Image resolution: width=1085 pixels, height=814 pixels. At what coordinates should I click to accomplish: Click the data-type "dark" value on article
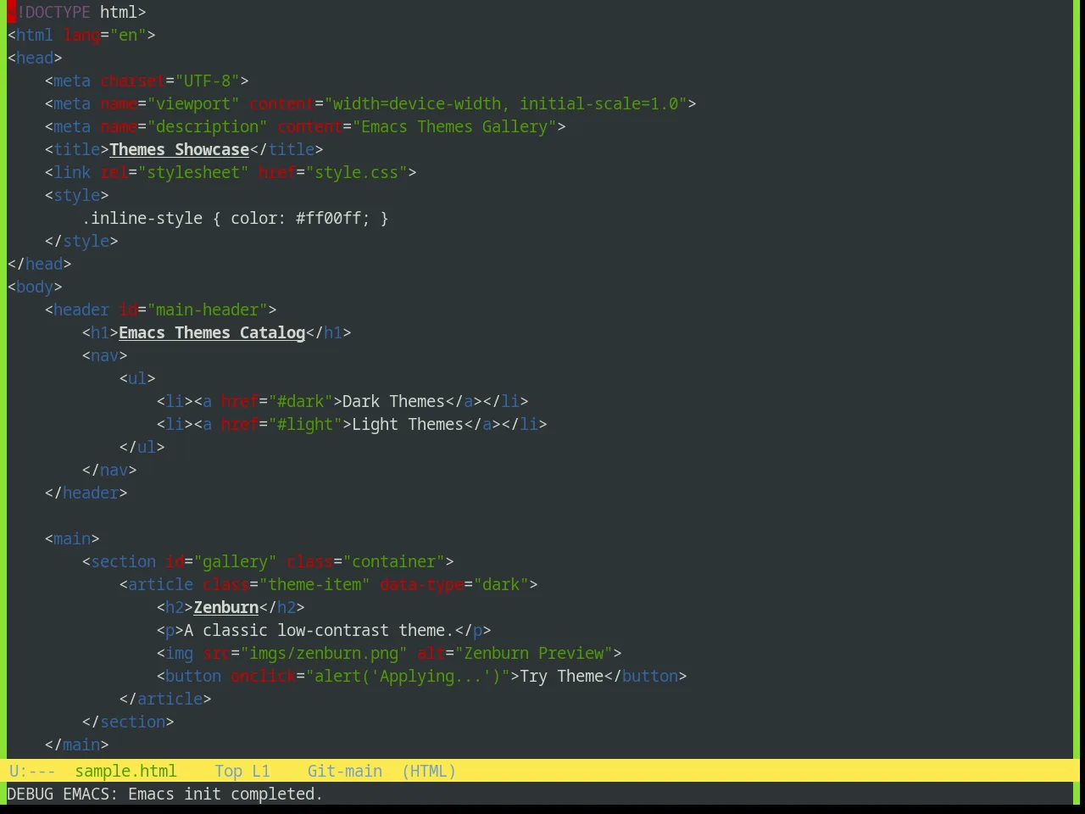pos(501,584)
